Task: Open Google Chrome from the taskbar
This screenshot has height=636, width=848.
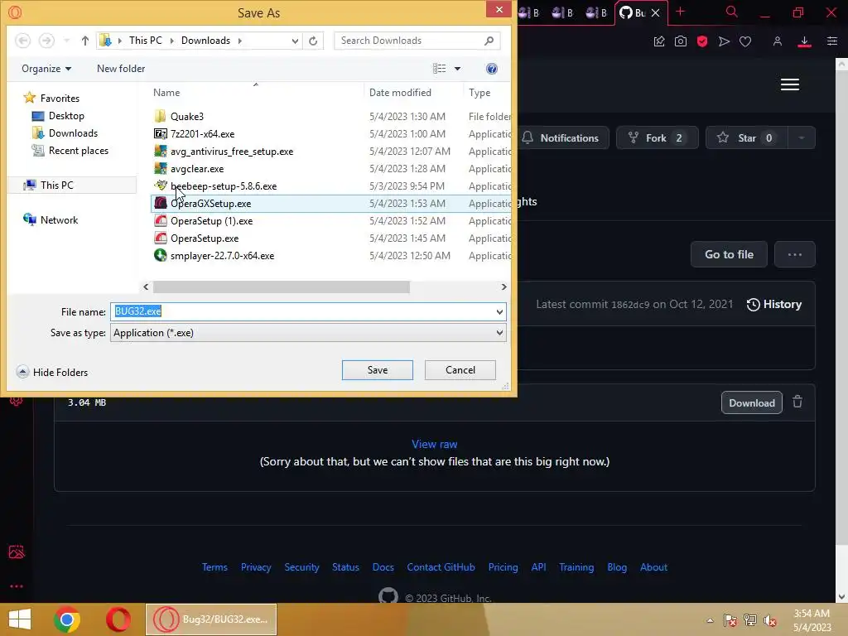Action: (66, 619)
